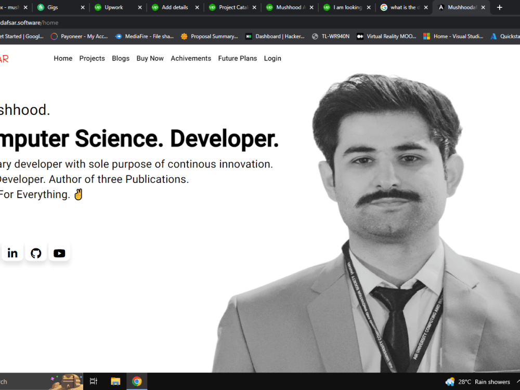Click the Chrome icon in the taskbar

tap(137, 381)
